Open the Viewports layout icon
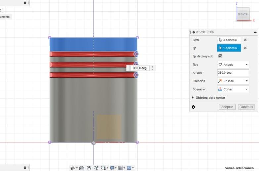The width and height of the screenshot is (259, 171). [129, 168]
